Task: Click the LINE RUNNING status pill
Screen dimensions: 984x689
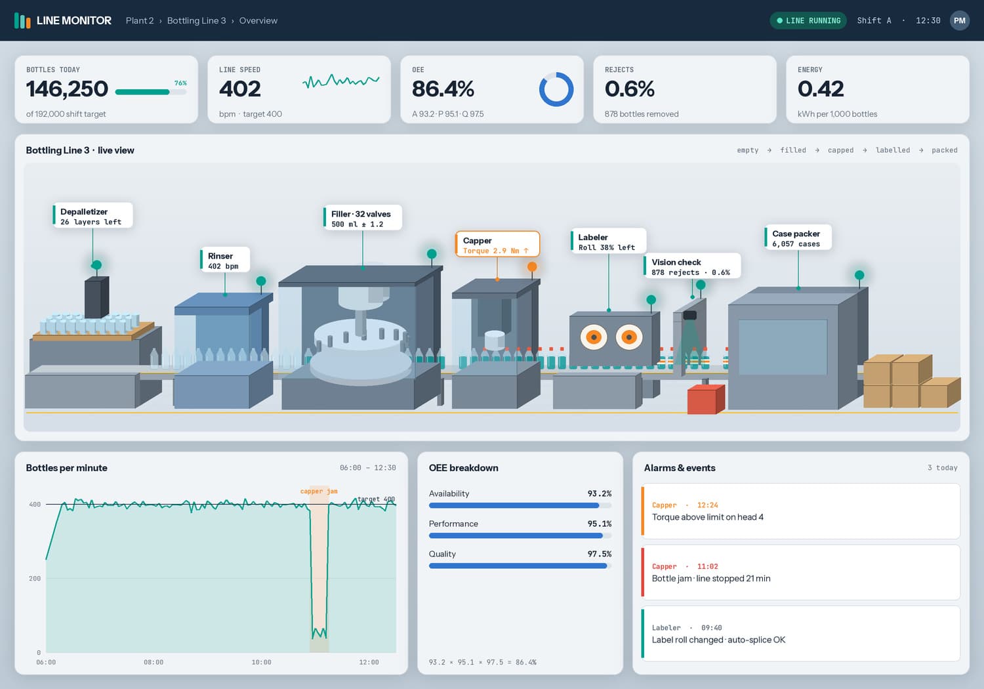Action: click(x=808, y=20)
